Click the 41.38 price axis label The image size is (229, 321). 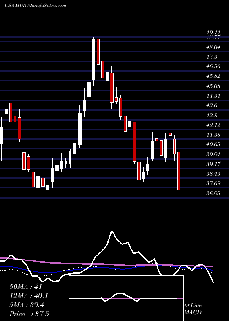click(213, 135)
